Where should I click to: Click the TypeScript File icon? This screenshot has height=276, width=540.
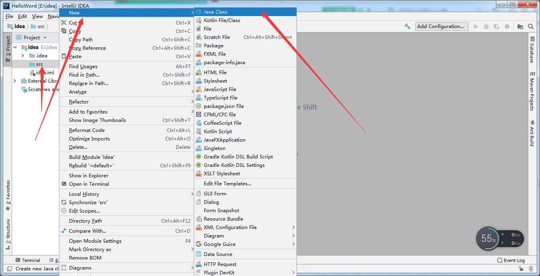coord(199,97)
